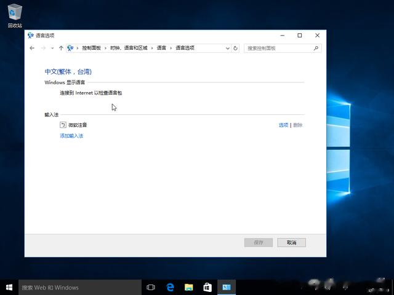
Task: Click the 取消 button
Action: point(291,242)
